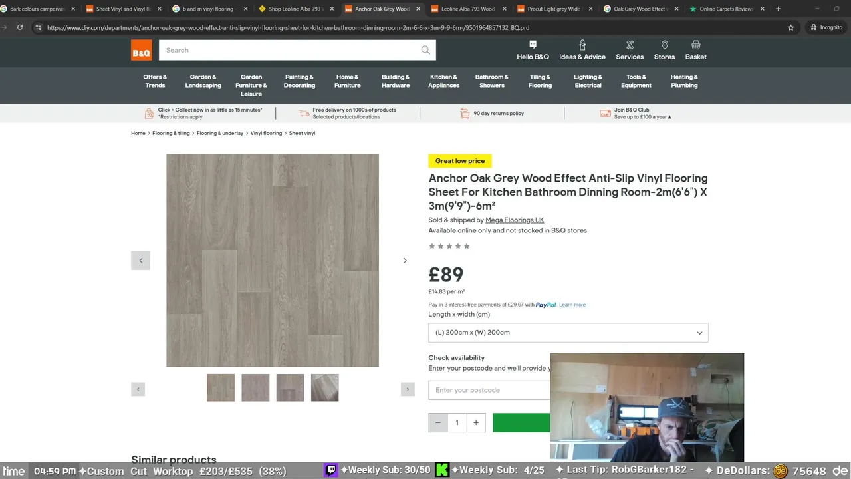Advance thumbnail strip to the right
851x479 pixels.
click(408, 389)
